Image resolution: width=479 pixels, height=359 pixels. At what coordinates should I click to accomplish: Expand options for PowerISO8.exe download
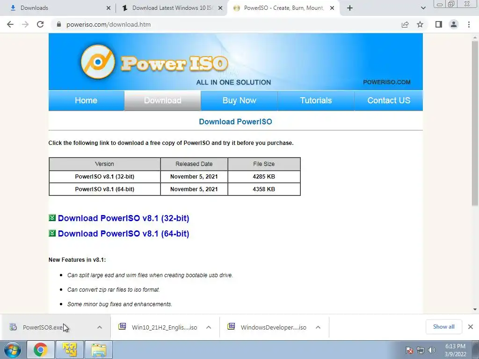tap(100, 327)
